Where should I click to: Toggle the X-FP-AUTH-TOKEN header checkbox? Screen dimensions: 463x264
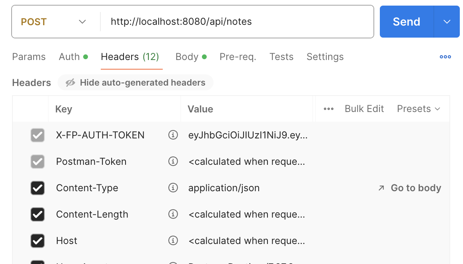(38, 135)
